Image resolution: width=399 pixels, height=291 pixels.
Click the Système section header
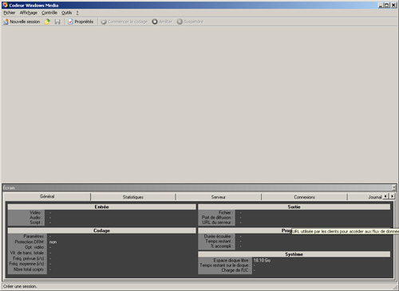294,254
